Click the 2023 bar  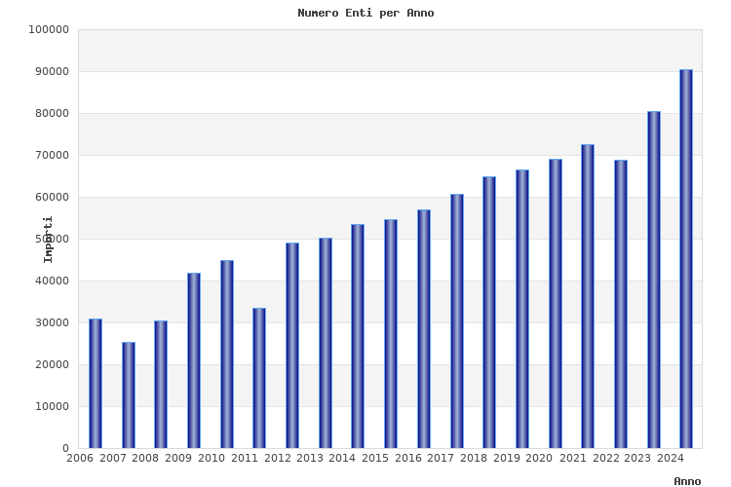click(654, 280)
